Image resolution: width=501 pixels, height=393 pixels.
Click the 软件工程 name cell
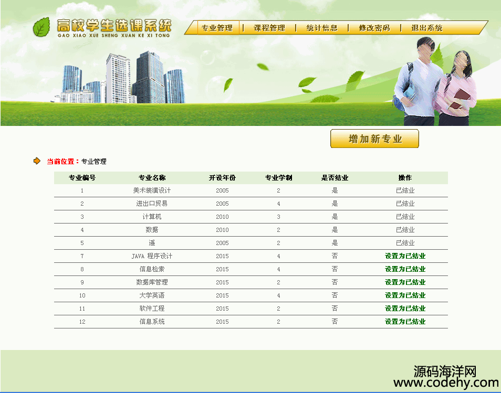(x=152, y=309)
